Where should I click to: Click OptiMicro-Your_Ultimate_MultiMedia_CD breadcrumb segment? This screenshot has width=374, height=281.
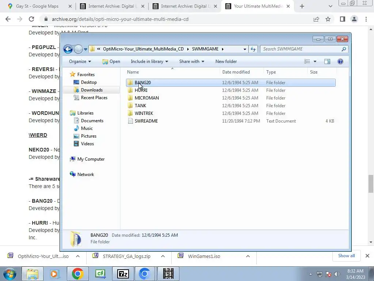[x=143, y=49]
